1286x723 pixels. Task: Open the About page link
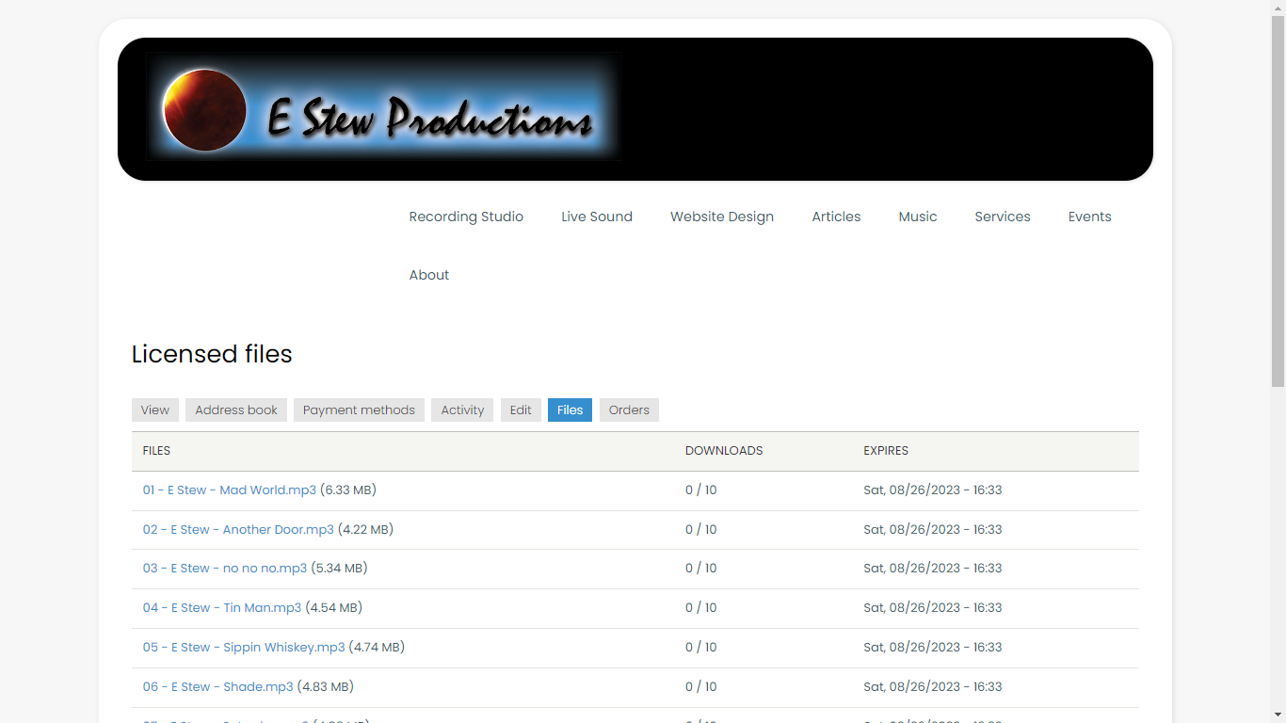click(x=429, y=275)
